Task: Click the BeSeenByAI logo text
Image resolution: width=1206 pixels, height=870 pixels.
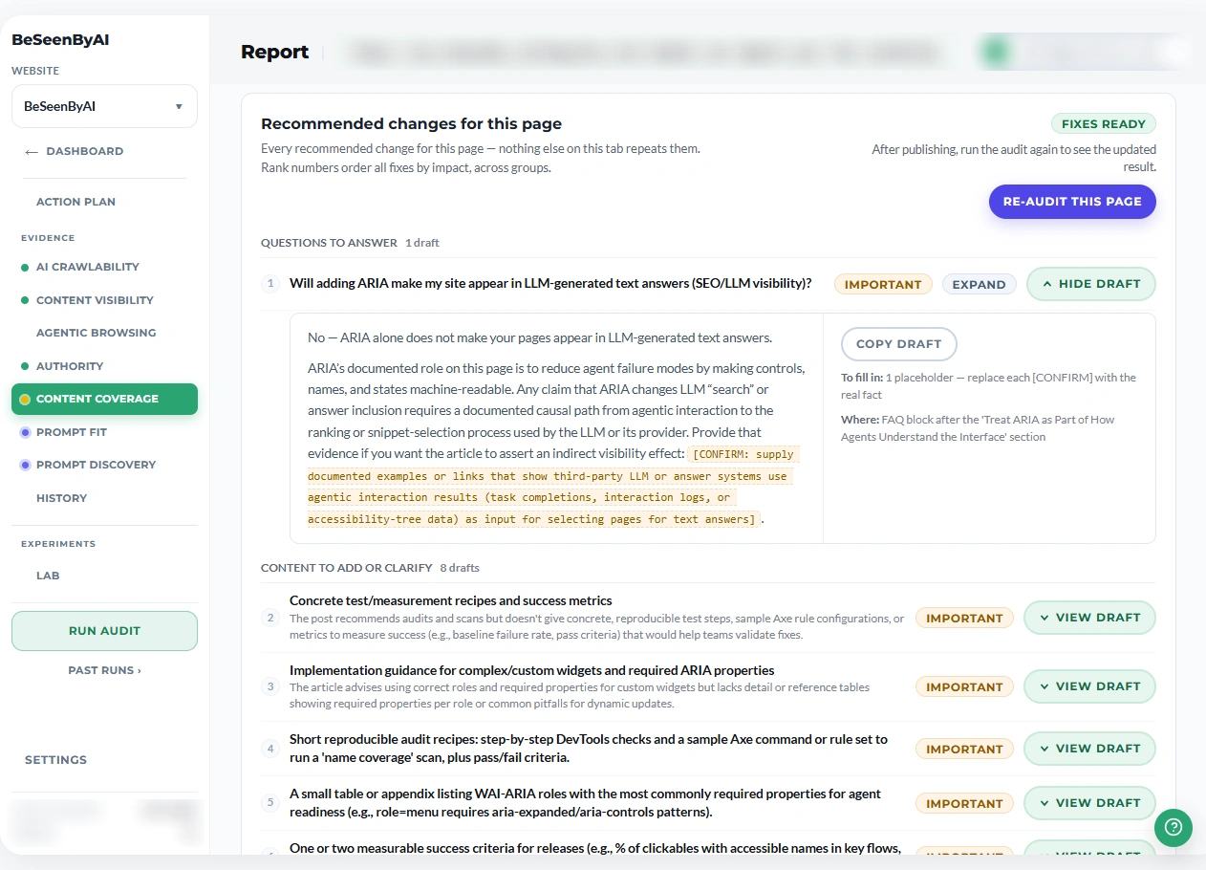Action: coord(60,40)
